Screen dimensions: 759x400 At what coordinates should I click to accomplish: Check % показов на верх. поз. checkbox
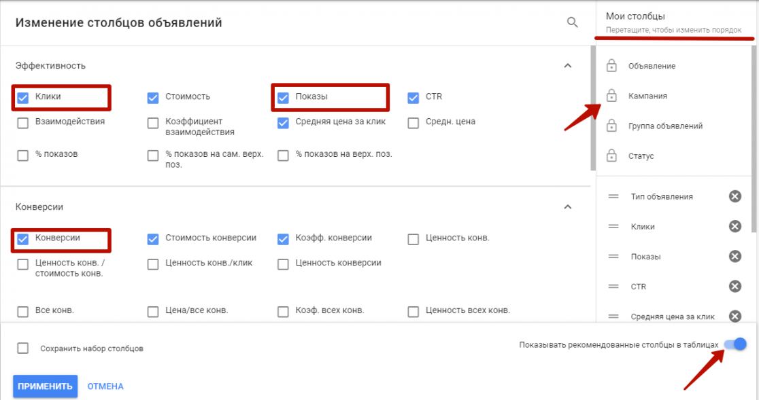coord(283,156)
